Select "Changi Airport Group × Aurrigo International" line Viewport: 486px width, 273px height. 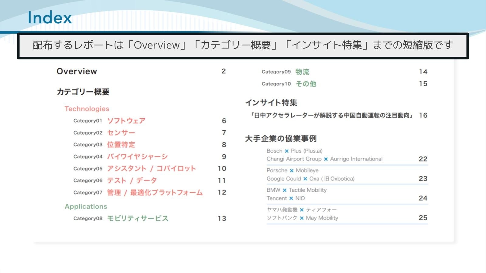(324, 159)
